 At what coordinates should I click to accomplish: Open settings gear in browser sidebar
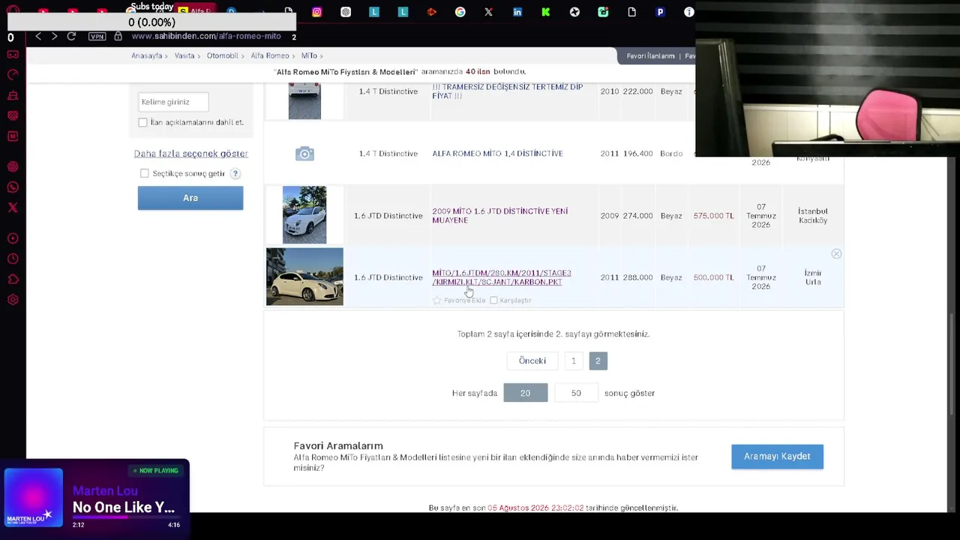tap(13, 300)
